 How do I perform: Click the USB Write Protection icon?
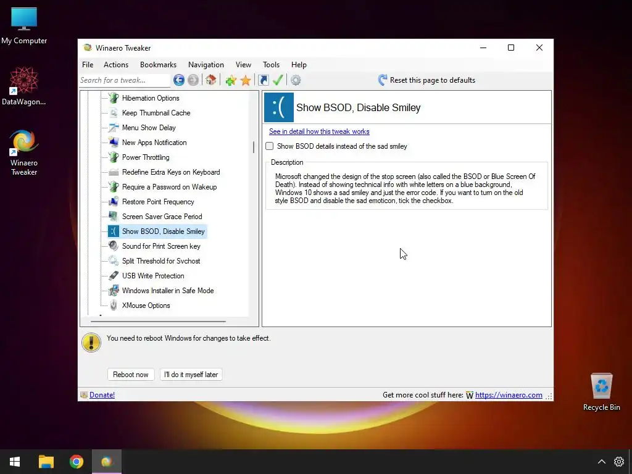tap(114, 276)
